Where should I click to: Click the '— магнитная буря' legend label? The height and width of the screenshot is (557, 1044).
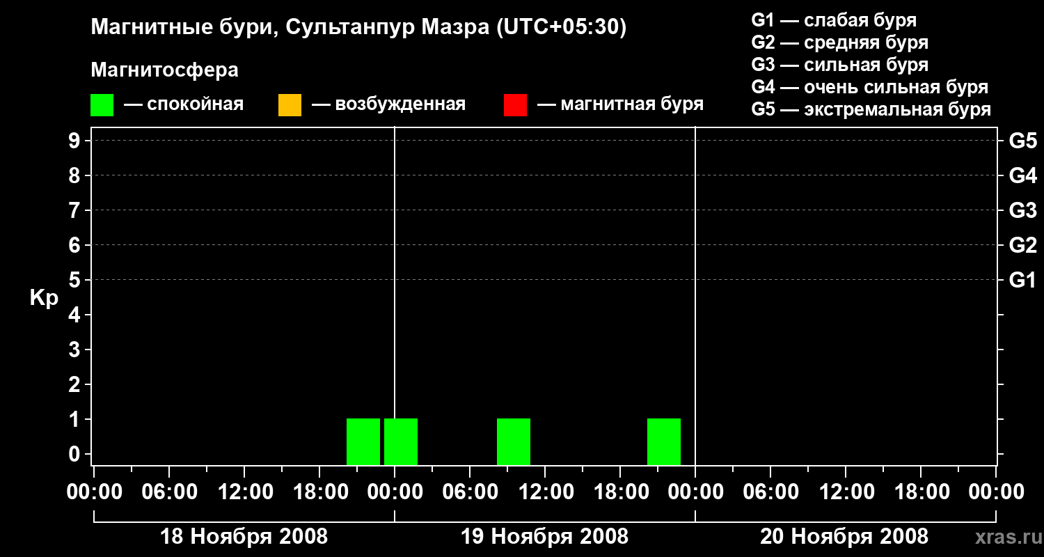tap(621, 105)
